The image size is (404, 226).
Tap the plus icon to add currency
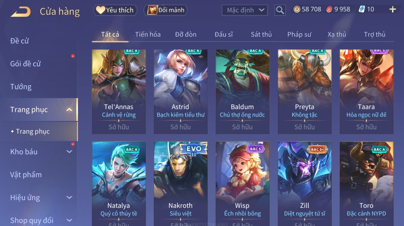click(x=392, y=9)
